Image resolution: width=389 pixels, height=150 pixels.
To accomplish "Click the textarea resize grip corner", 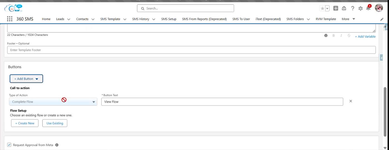I will [x=374, y=31].
